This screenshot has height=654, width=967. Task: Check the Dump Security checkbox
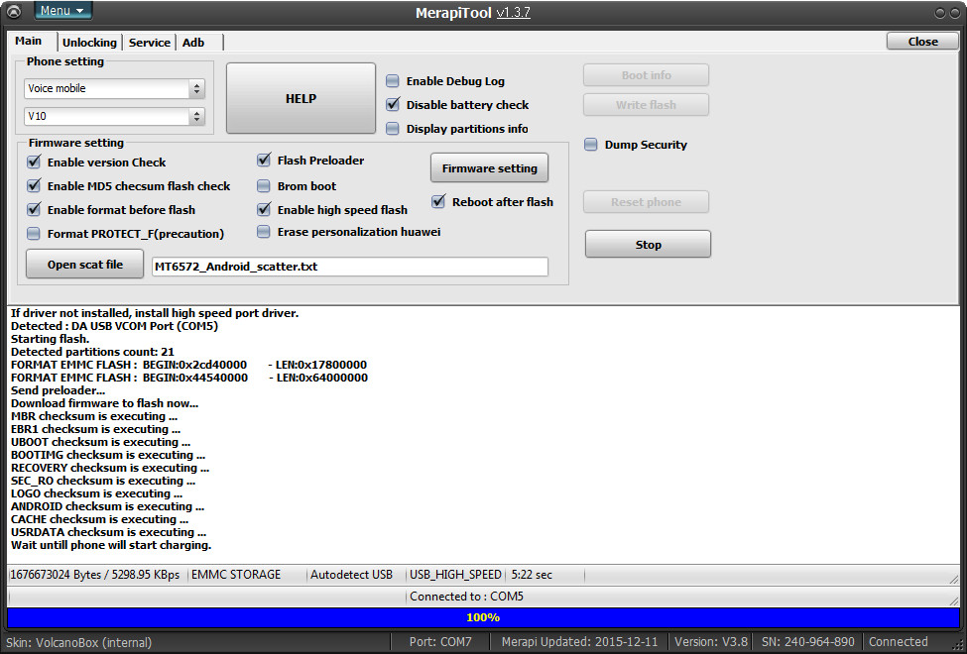(x=591, y=145)
